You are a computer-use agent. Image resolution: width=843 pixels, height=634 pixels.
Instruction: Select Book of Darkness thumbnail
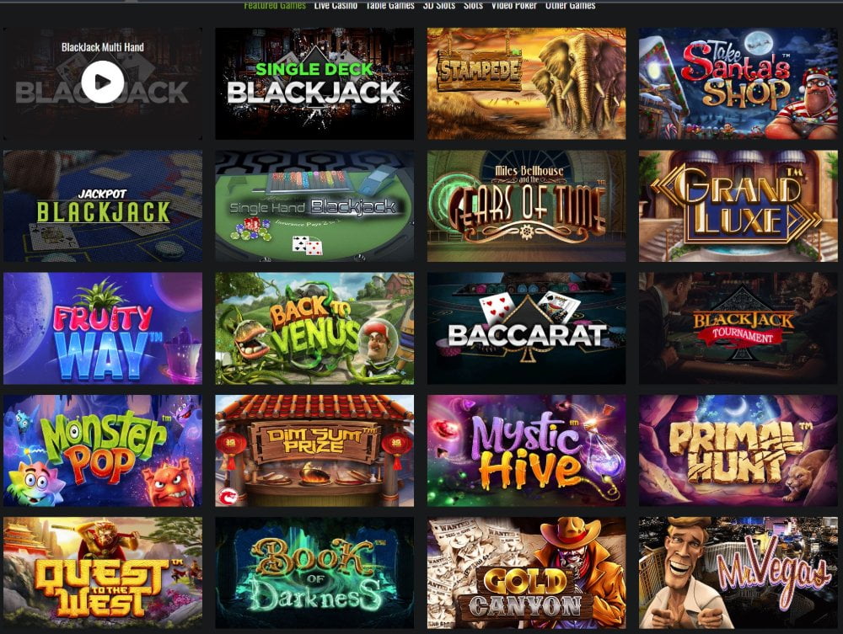pyautogui.click(x=314, y=573)
